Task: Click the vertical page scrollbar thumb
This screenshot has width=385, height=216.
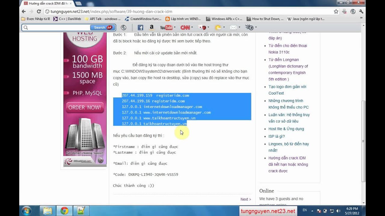Action: pos(363,141)
